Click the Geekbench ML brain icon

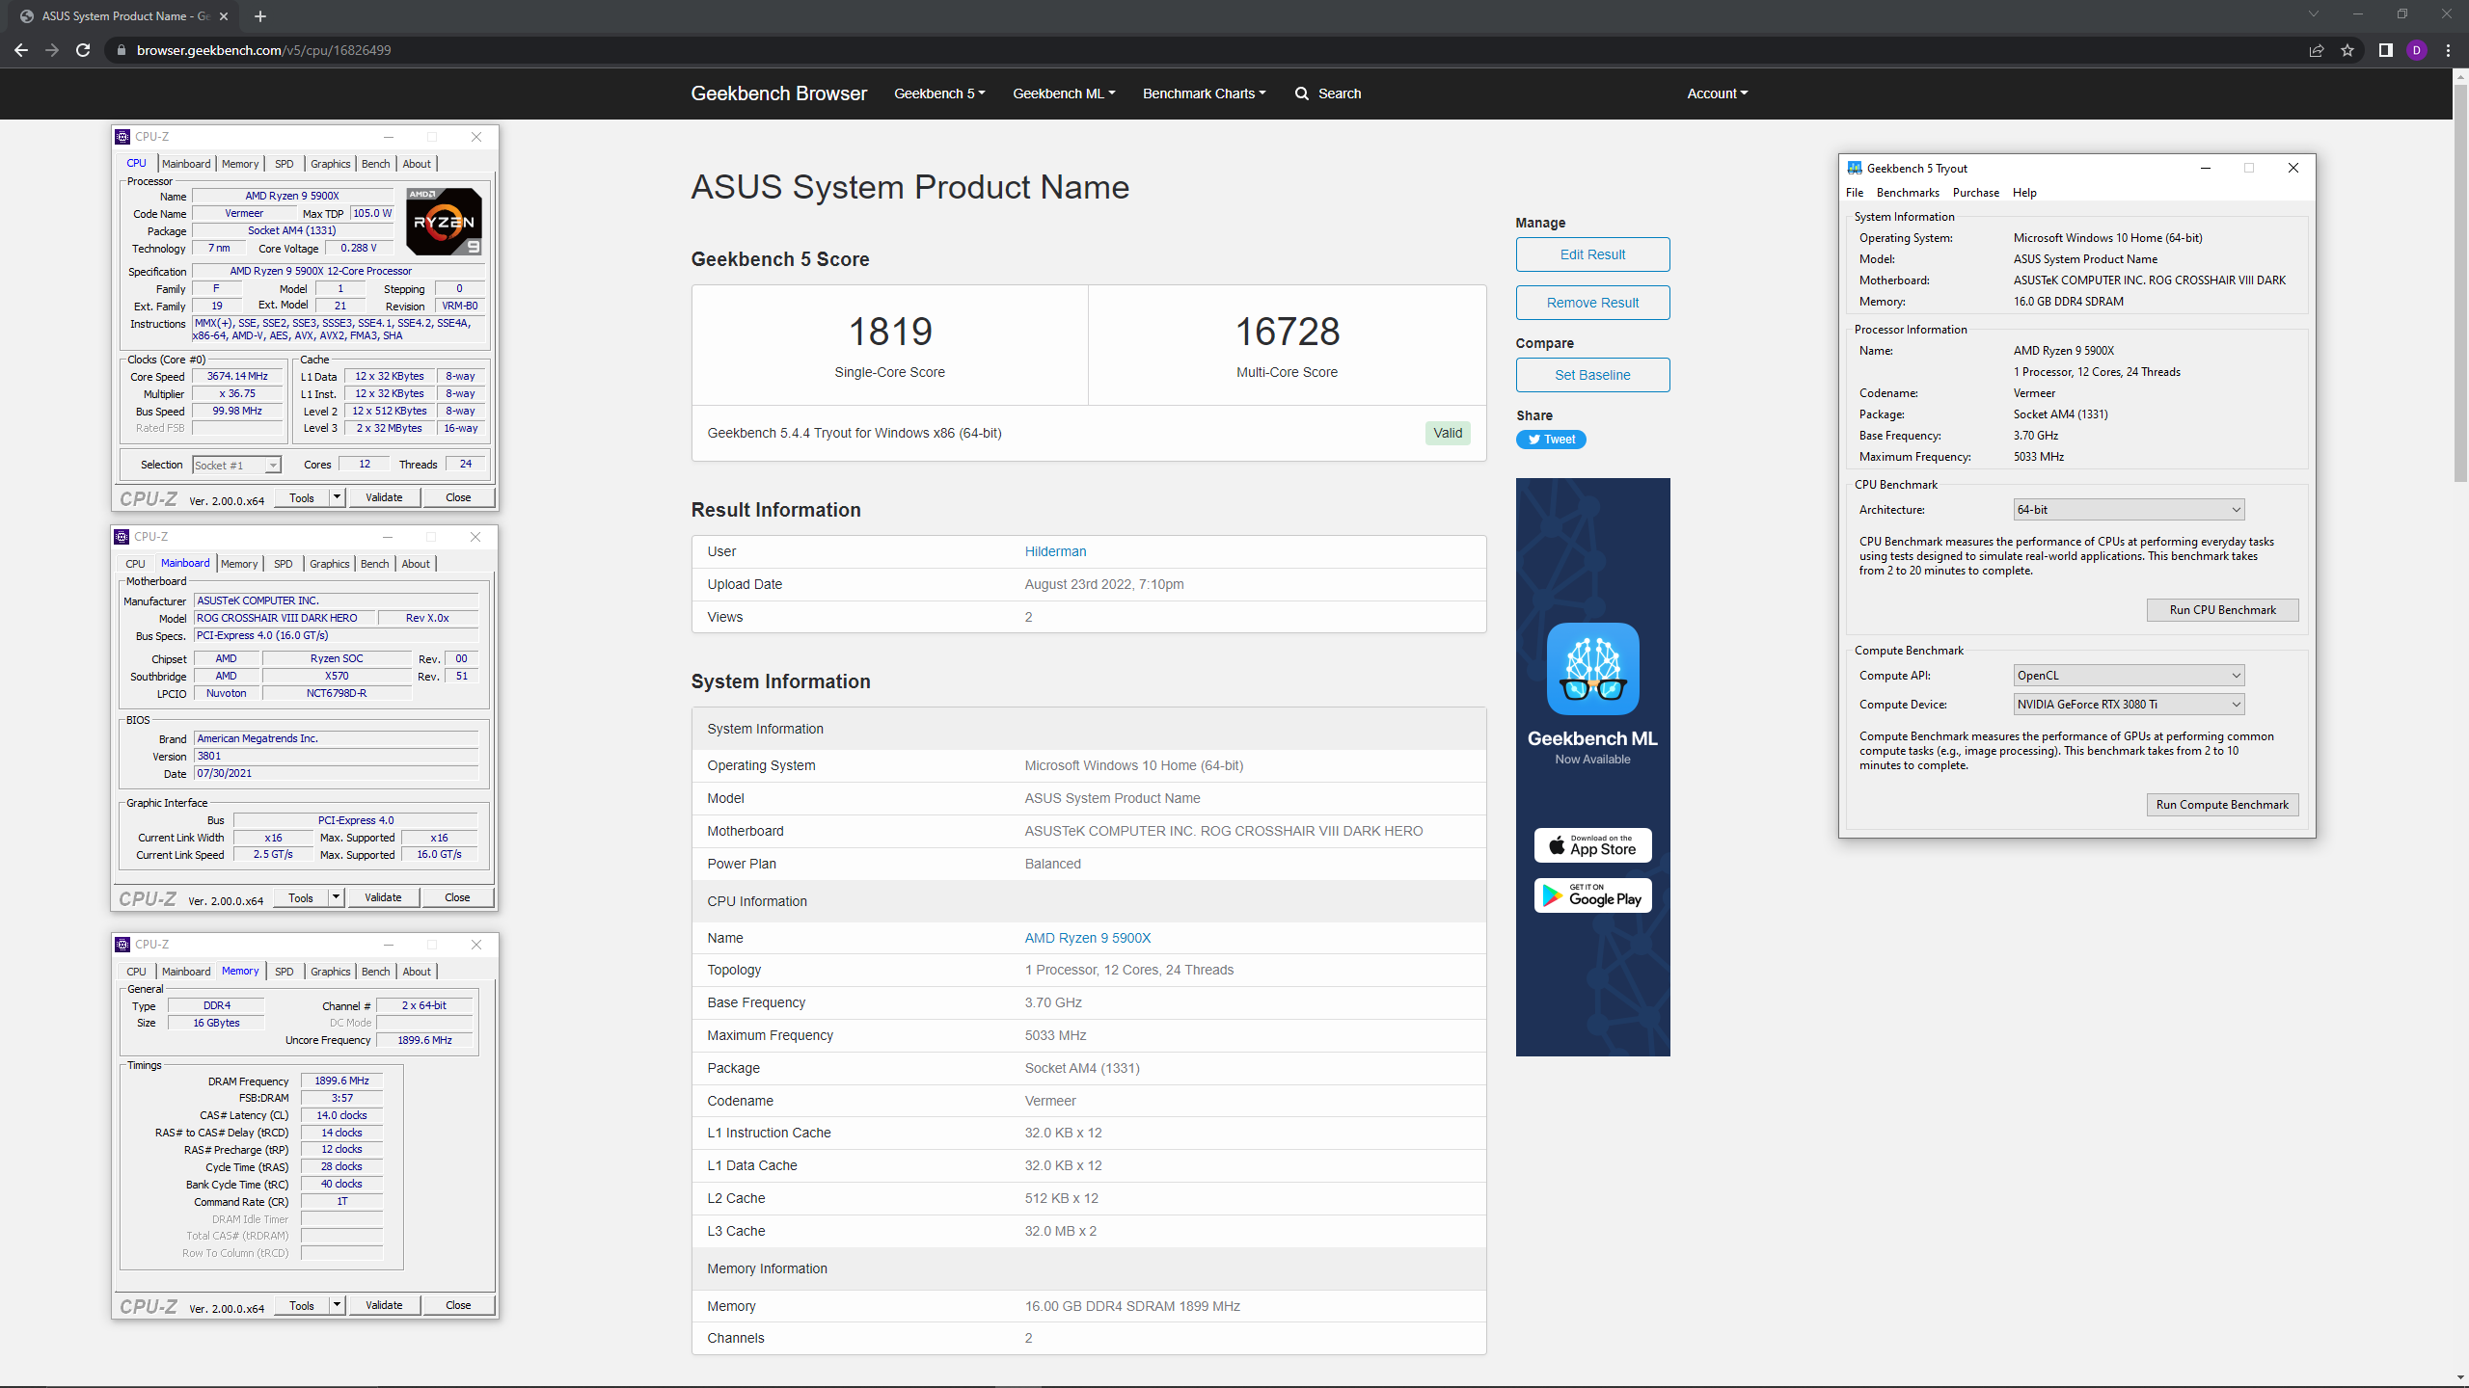(x=1592, y=668)
